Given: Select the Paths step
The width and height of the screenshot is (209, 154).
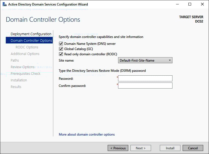Looking at the screenshot, I should (x=15, y=60).
